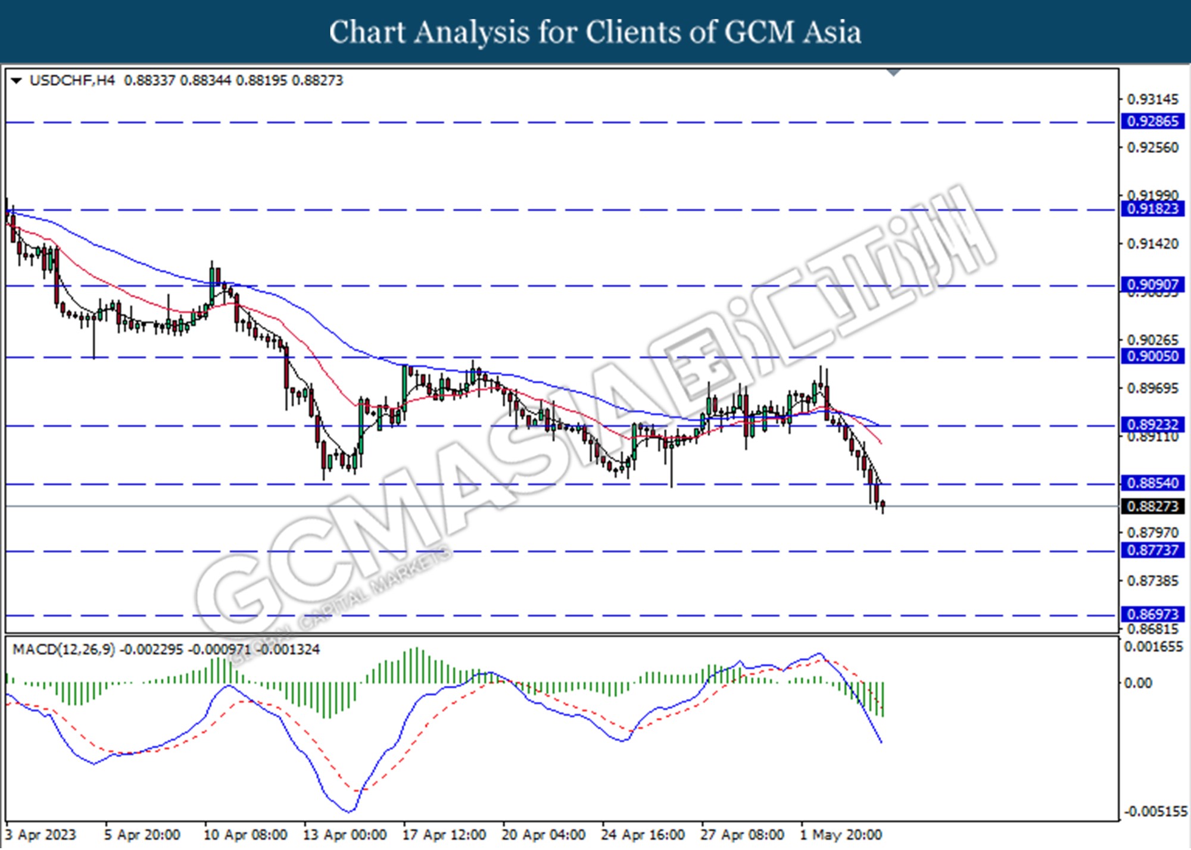Click the 0.87737 price level label
Viewport: 1191px width, 850px height.
click(1153, 551)
